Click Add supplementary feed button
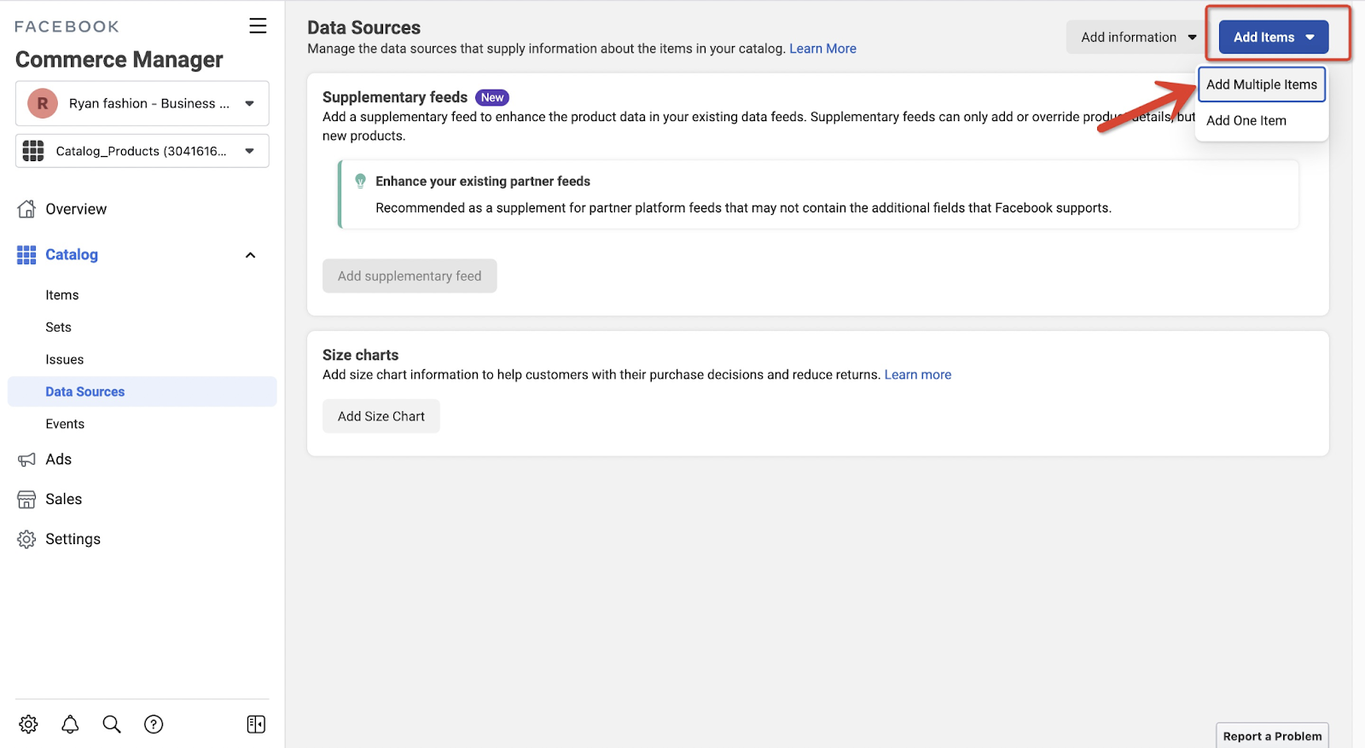Viewport: 1365px width, 748px height. click(409, 276)
